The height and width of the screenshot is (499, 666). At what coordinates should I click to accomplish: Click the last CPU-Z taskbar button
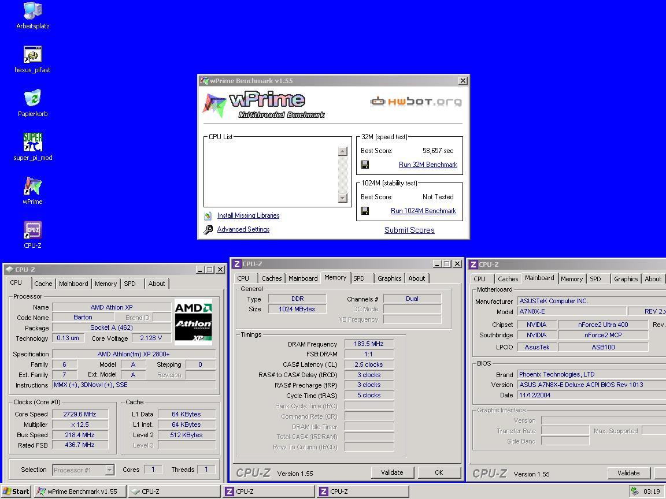pos(362,491)
